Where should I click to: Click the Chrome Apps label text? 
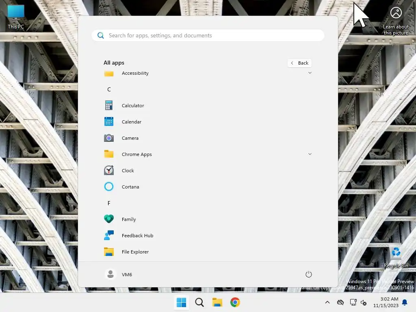[136, 154]
